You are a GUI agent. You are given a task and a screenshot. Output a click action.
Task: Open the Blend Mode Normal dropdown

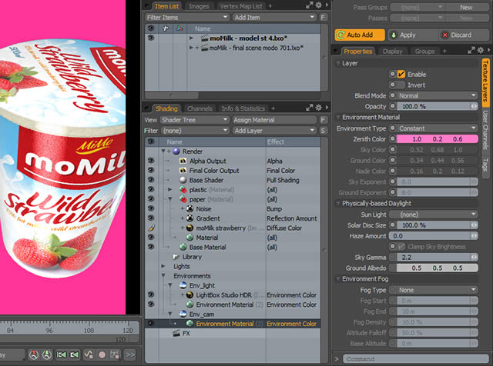(x=438, y=95)
